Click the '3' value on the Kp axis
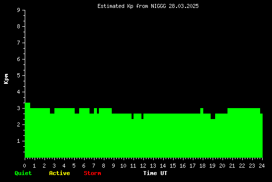Image resolution: width=272 pixels, height=182 pixels. (19, 108)
